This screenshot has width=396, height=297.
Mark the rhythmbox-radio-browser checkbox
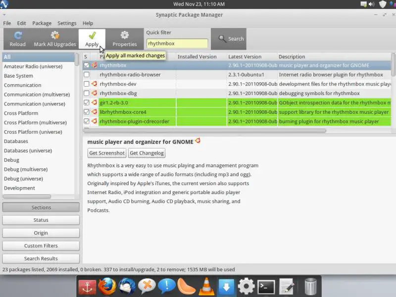coord(86,75)
